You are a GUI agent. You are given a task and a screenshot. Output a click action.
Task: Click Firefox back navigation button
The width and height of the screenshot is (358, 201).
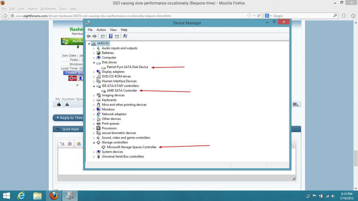[x=5, y=16]
